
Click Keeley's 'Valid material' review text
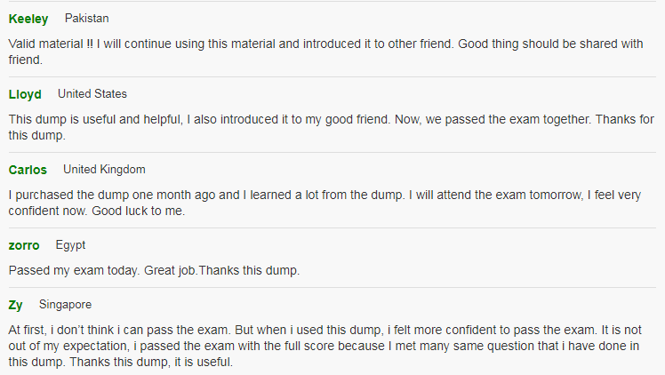coord(325,52)
